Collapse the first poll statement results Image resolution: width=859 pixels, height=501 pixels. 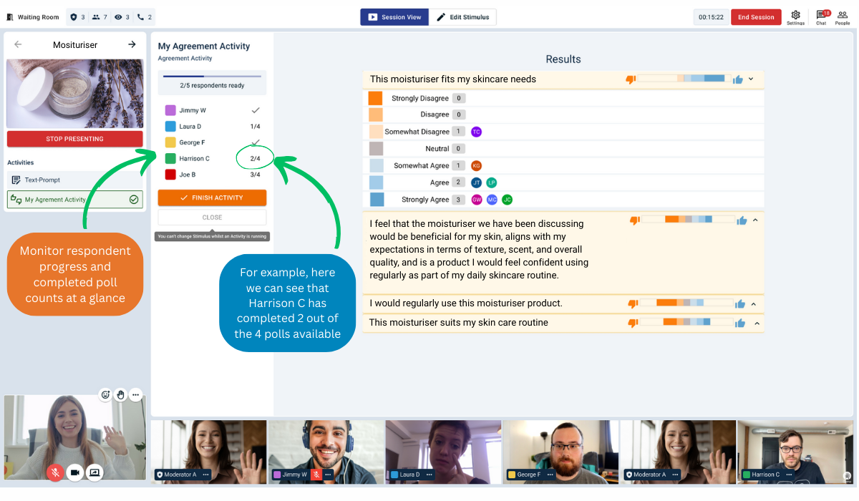coord(751,79)
